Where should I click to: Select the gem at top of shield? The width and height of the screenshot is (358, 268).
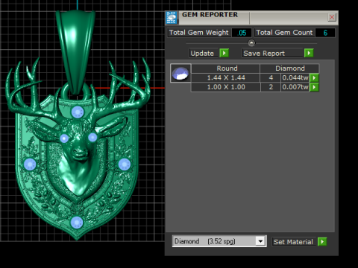point(78,112)
